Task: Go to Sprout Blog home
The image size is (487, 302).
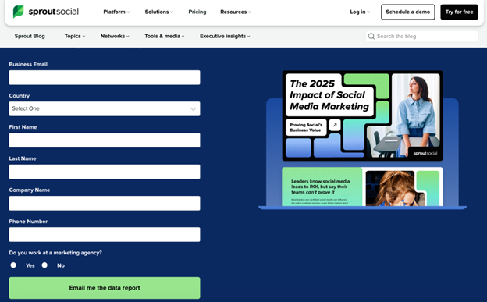Action: pyautogui.click(x=30, y=36)
